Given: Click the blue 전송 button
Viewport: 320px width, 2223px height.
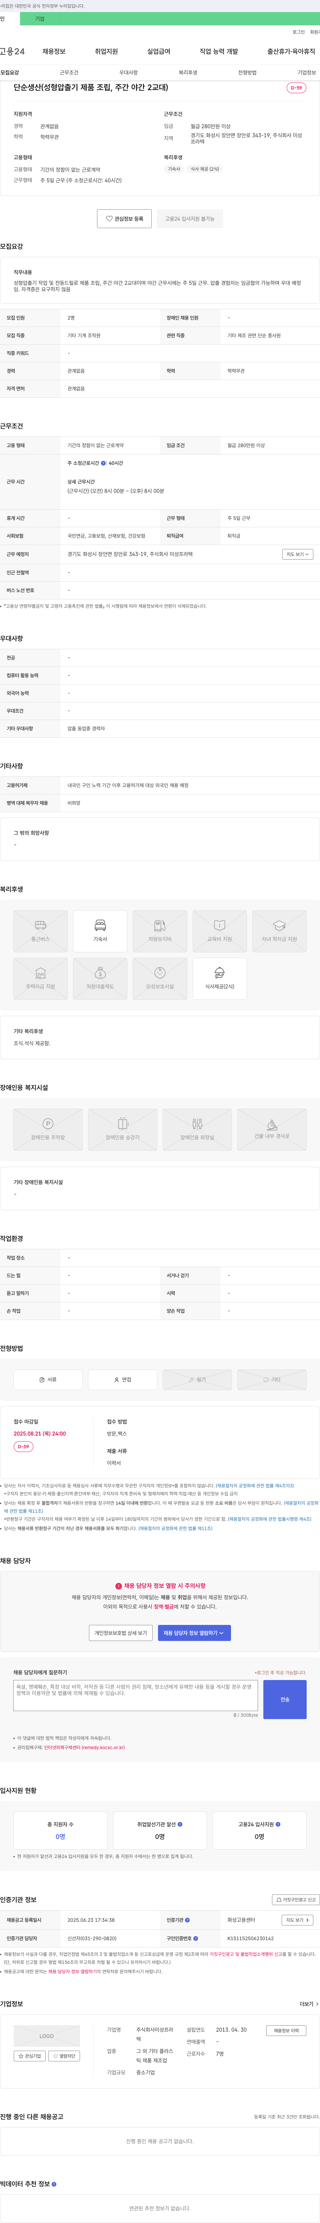Looking at the screenshot, I should click(285, 1699).
